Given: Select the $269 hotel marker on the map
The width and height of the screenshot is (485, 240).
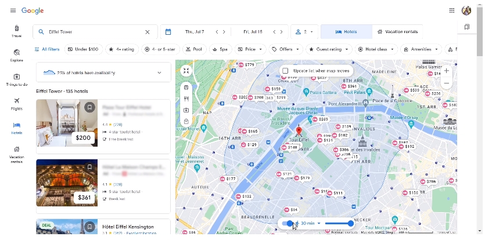Looking at the screenshot, I should tap(320, 119).
